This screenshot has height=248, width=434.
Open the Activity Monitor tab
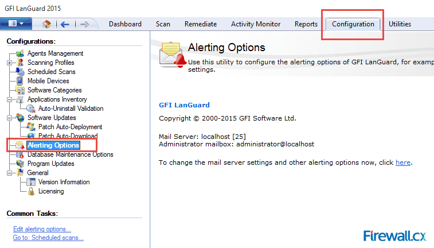[256, 24]
